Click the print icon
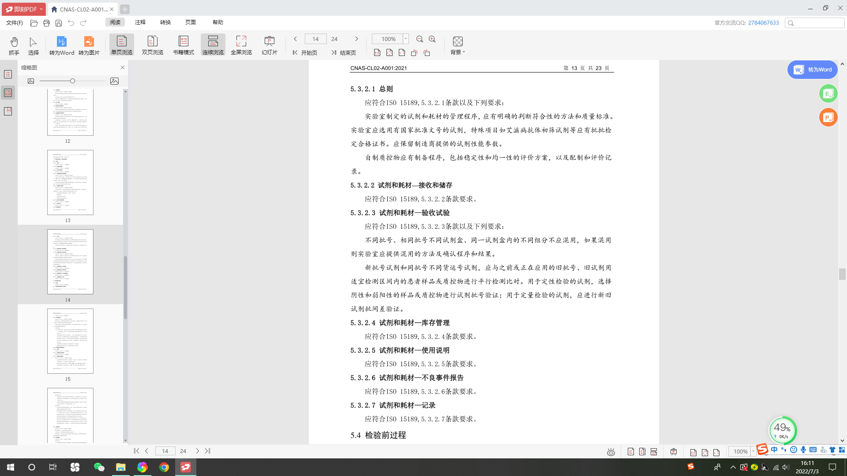This screenshot has height=476, width=847. [x=46, y=22]
